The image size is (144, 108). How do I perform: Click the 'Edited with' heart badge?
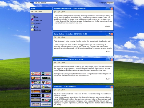pyautogui.click(x=36, y=82)
